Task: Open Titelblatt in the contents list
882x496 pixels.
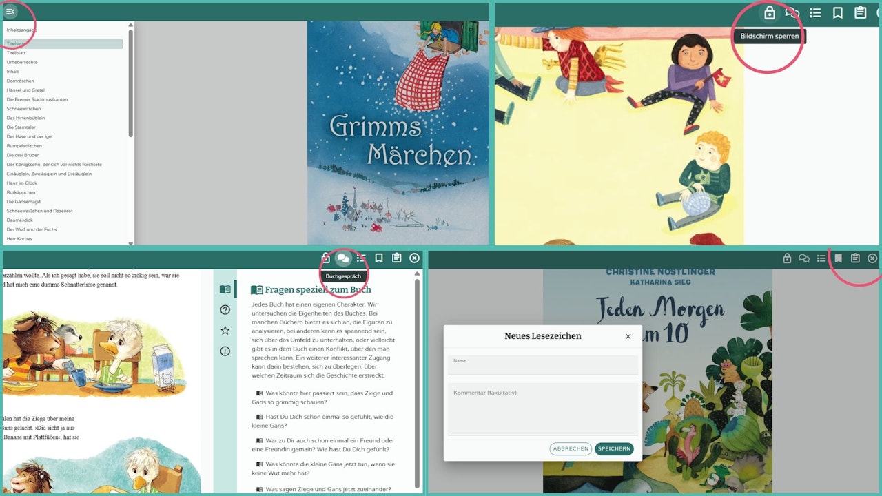Action: 16,53
